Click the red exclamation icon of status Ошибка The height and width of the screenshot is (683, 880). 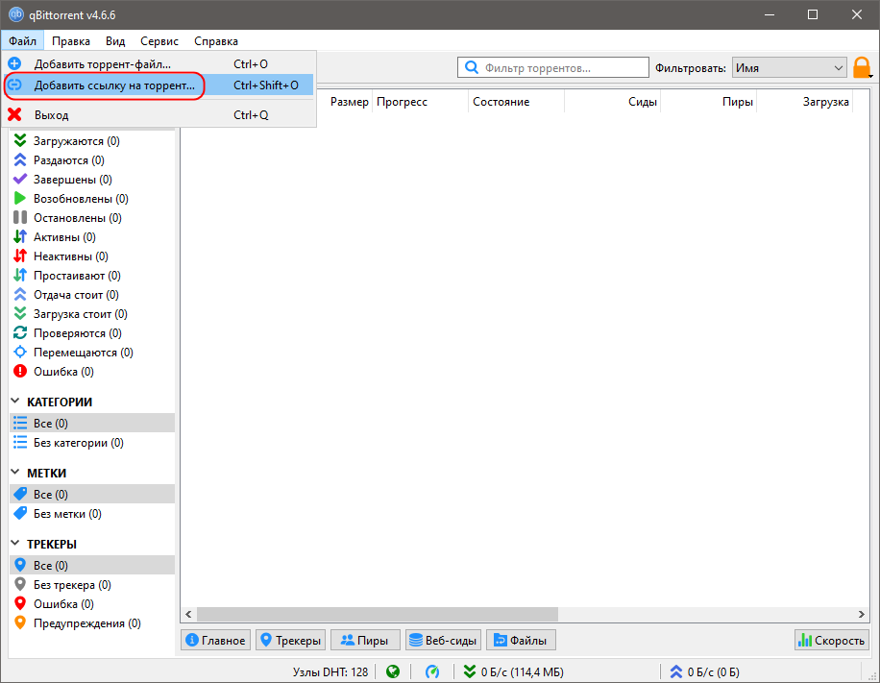click(20, 371)
